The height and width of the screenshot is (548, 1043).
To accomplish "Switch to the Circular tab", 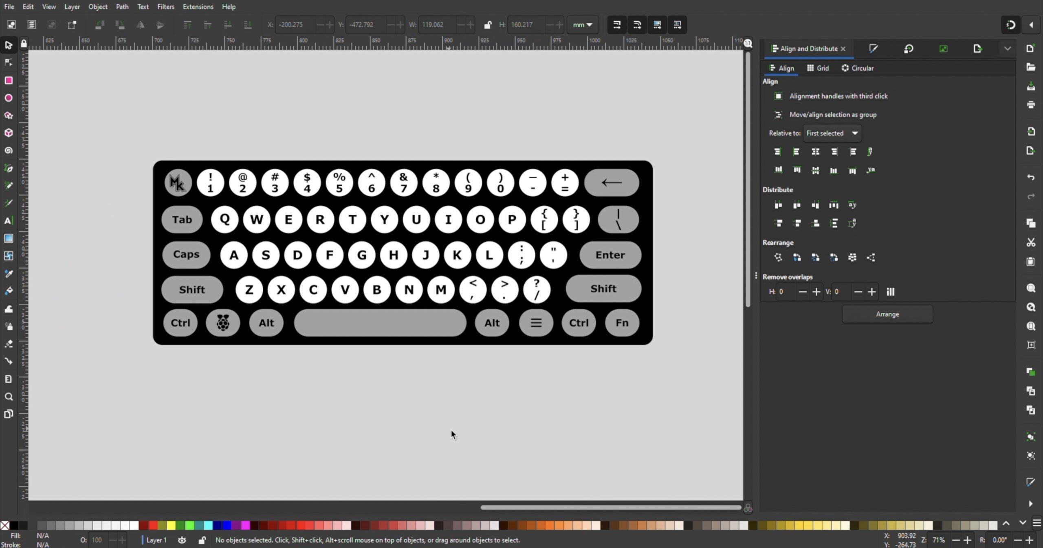I will (858, 68).
